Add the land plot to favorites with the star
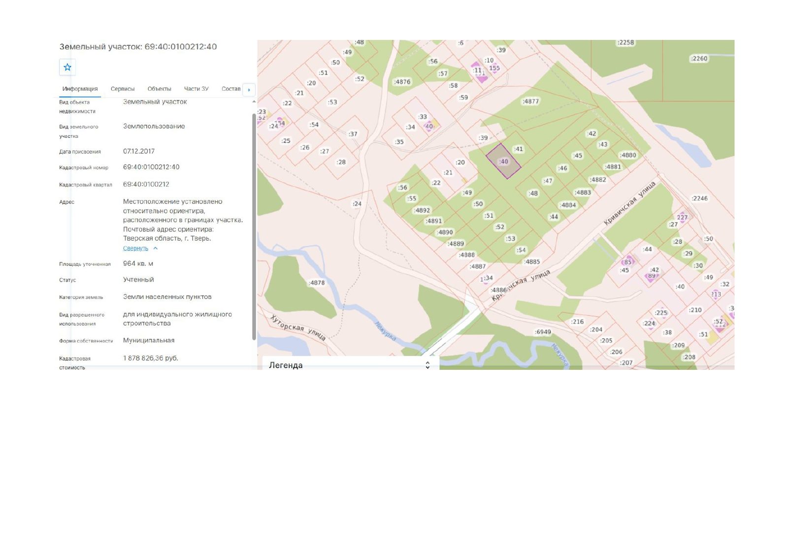This screenshot has height=557, width=788. 67,67
